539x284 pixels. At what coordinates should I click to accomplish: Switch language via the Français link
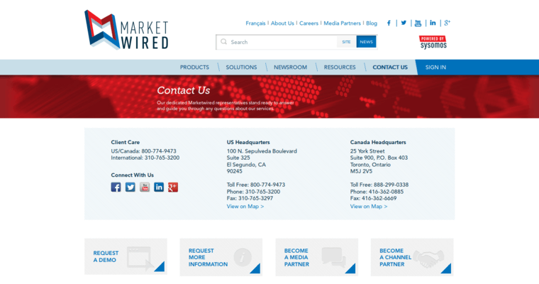click(x=255, y=23)
